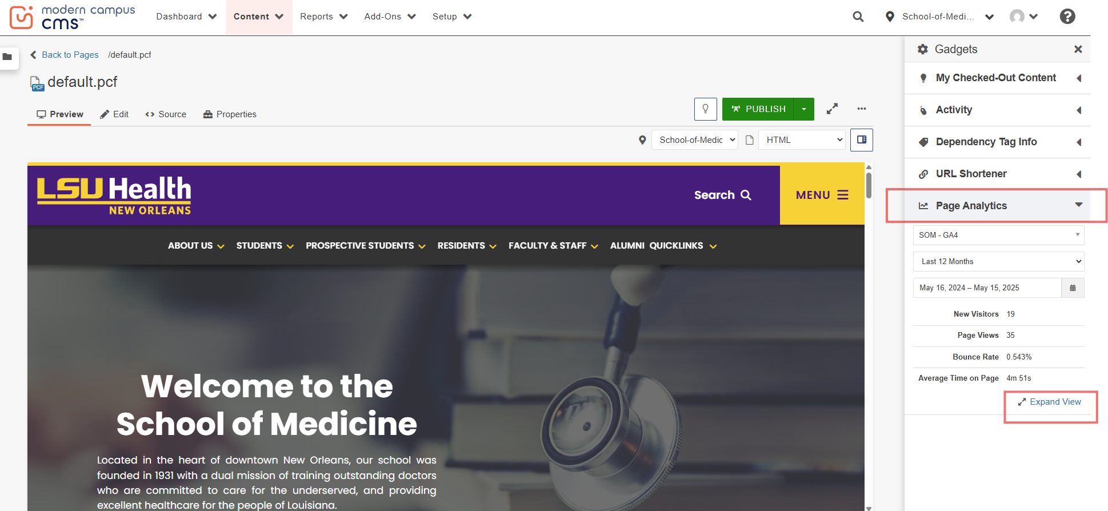
Task: Open the Reports menu
Action: pyautogui.click(x=323, y=17)
